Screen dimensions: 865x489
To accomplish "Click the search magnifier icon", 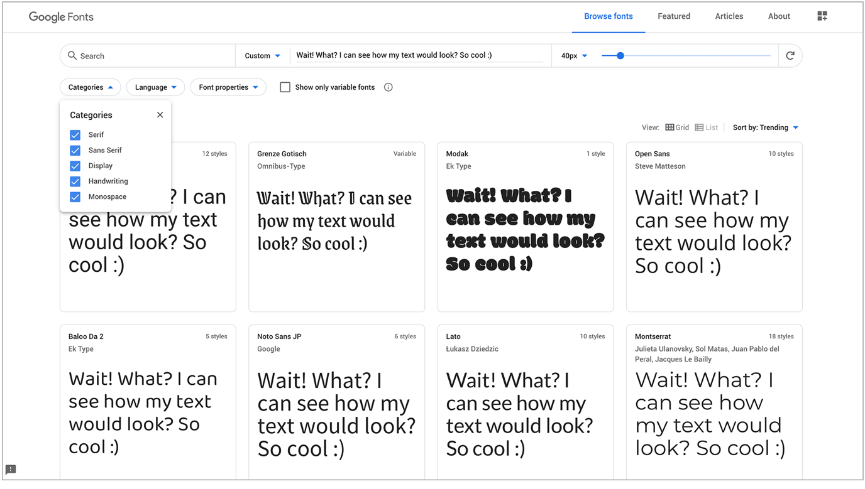I will pyautogui.click(x=72, y=55).
